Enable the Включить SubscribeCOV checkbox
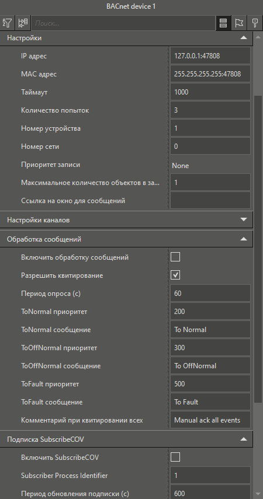The image size is (263, 499). point(175,457)
